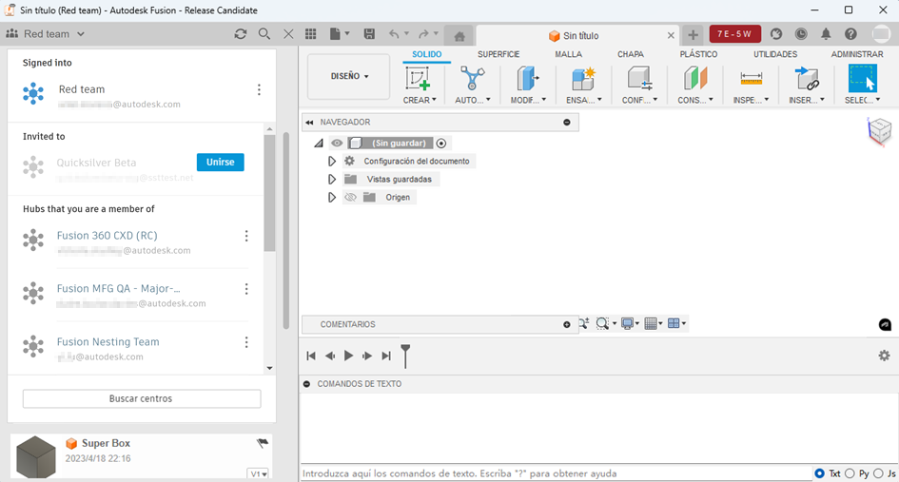Select the Py radio button
Image resolution: width=899 pixels, height=482 pixels.
coord(850,473)
